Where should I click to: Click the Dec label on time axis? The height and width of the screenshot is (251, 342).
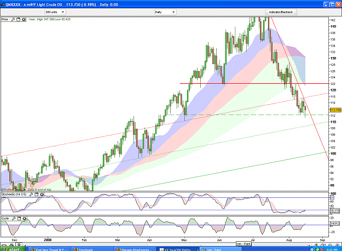[14, 240]
